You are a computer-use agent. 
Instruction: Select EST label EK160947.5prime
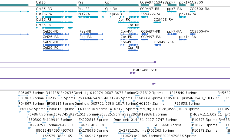coord(93,136)
